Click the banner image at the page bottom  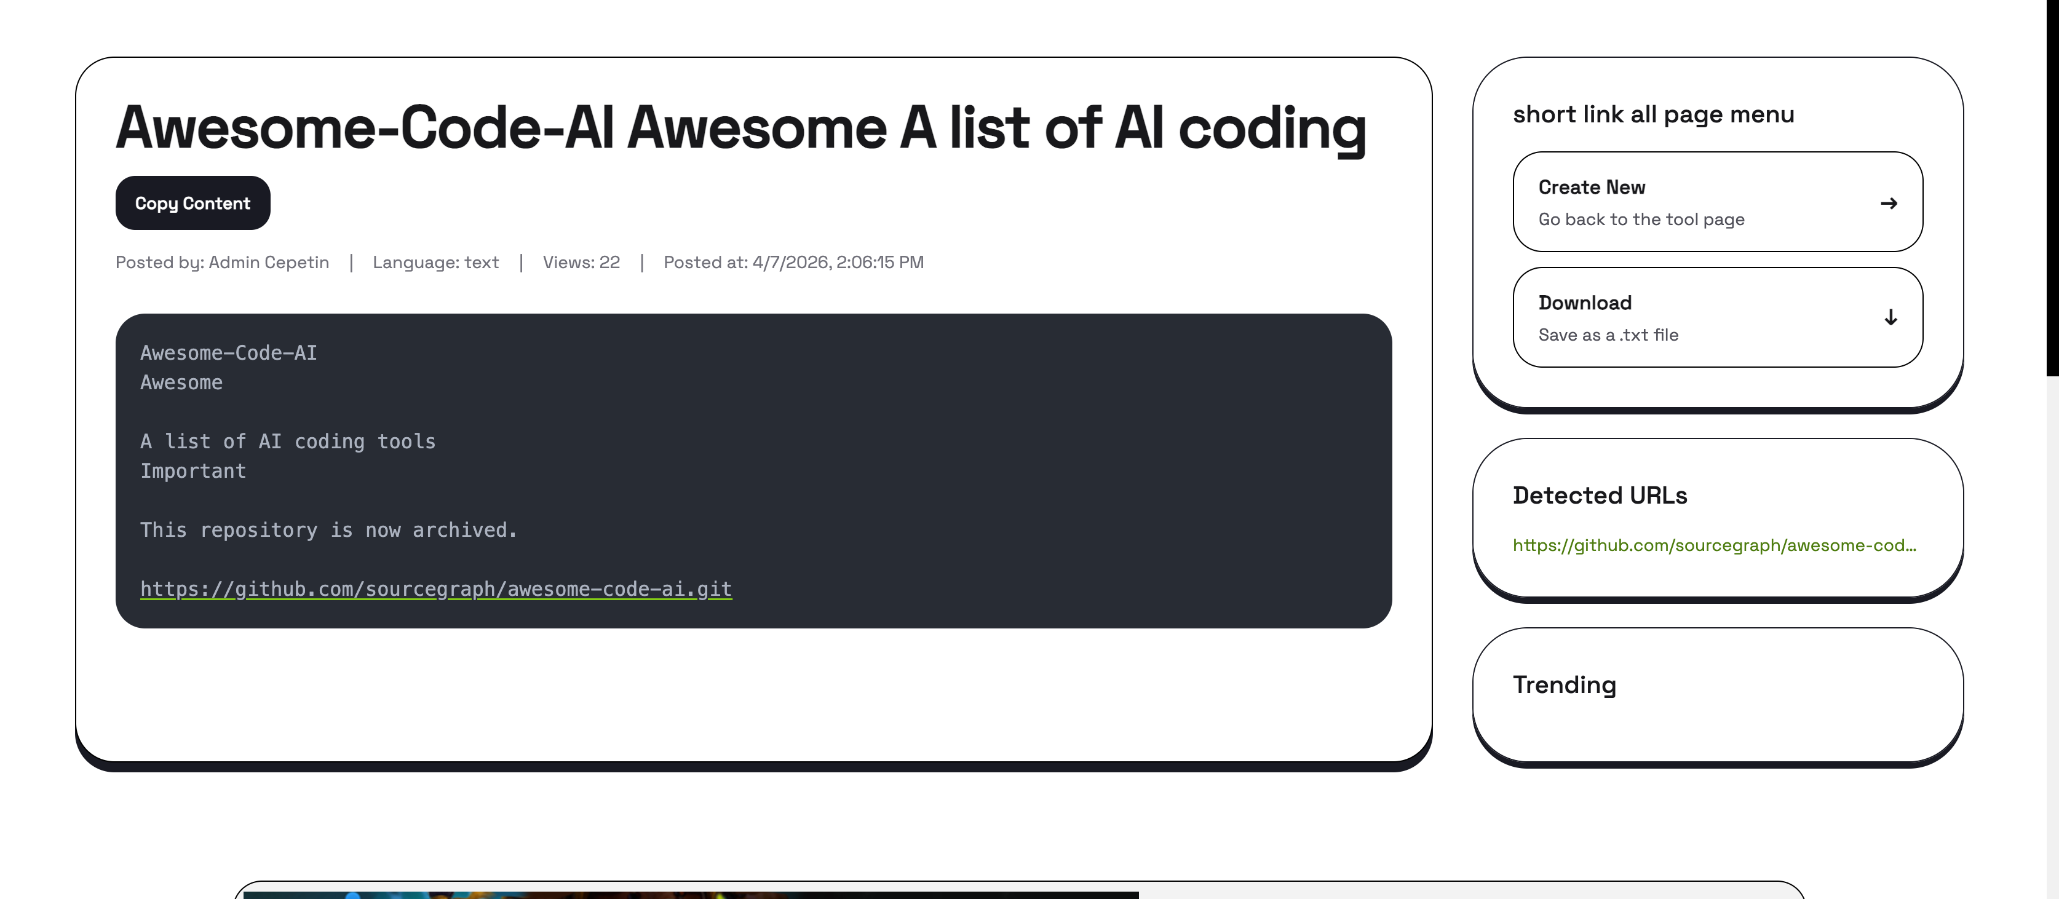tap(691, 893)
